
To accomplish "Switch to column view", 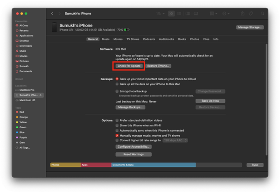I will point(188,14).
